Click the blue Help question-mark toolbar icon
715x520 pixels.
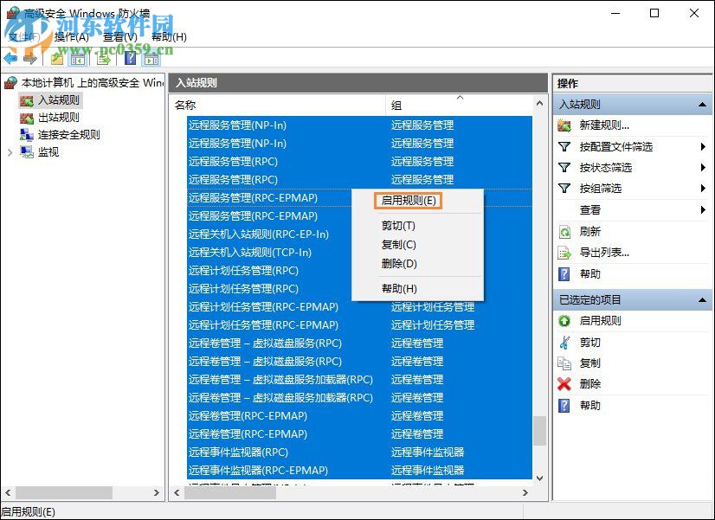(130, 59)
